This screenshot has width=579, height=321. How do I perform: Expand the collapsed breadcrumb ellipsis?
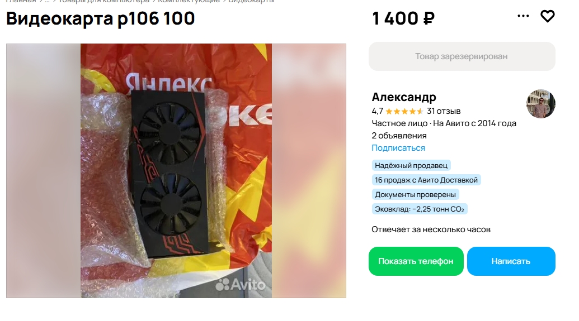pos(47,1)
